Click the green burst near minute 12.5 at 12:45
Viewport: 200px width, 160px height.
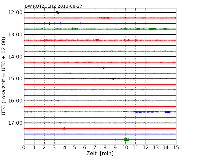(x=151, y=29)
